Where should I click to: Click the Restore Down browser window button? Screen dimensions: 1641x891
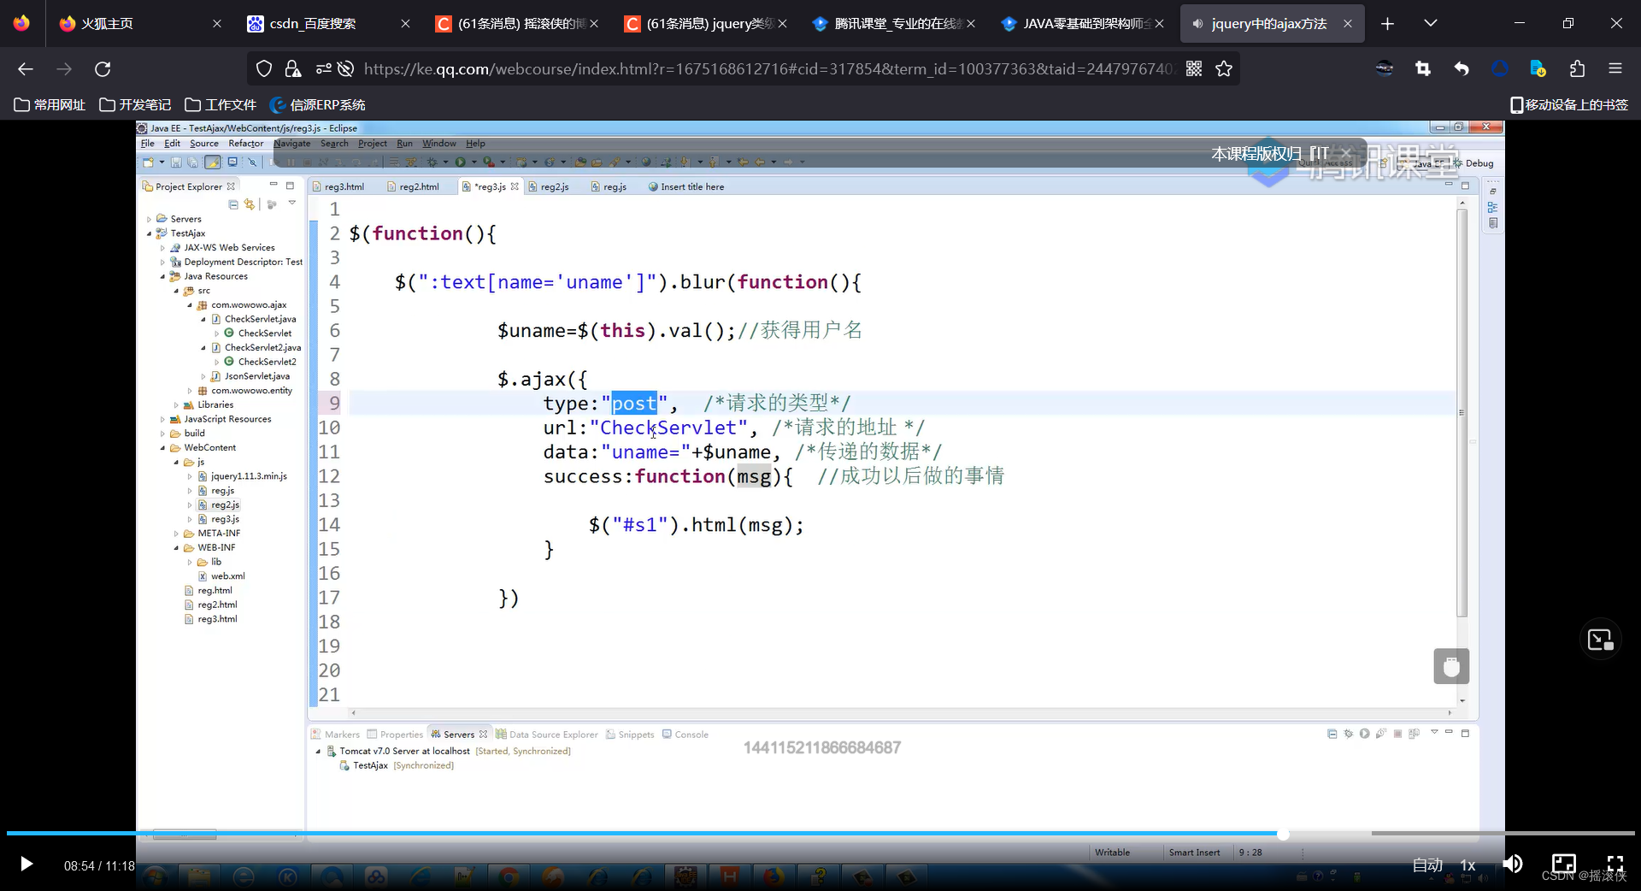[1567, 23]
